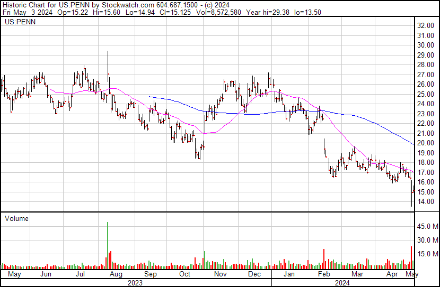Click the Sep month label on time axis
This screenshot has width=440, height=287.
tap(151, 274)
